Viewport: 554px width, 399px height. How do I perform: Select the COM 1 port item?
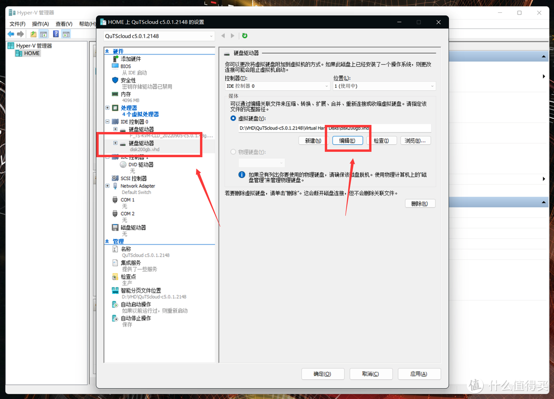tap(128, 200)
